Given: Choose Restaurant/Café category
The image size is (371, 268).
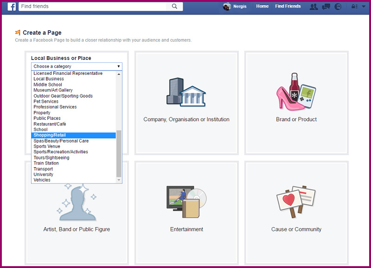Looking at the screenshot, I should pyautogui.click(x=74, y=124).
